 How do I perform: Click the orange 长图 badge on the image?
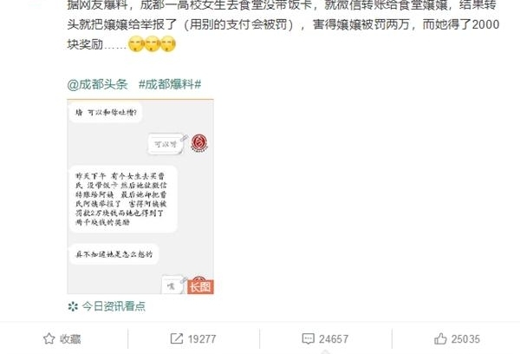[200, 287]
